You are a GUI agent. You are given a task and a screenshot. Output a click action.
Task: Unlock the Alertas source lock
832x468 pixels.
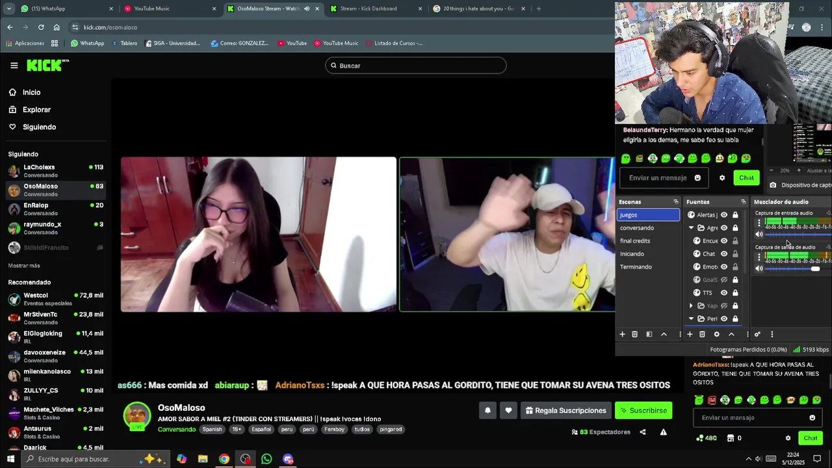735,214
